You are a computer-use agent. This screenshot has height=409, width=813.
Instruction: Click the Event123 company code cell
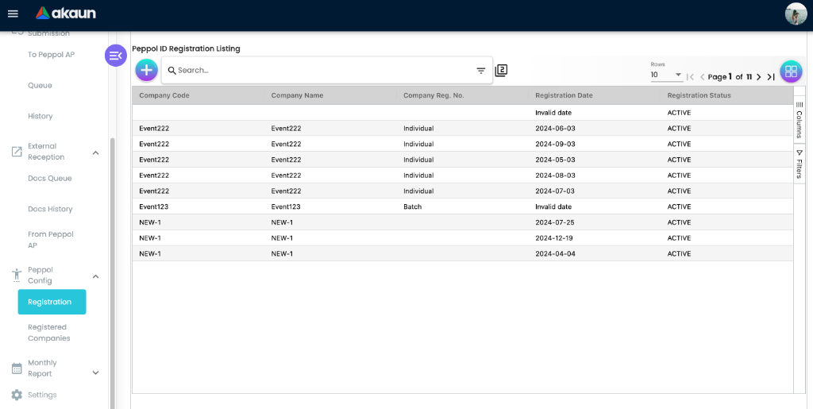click(153, 206)
